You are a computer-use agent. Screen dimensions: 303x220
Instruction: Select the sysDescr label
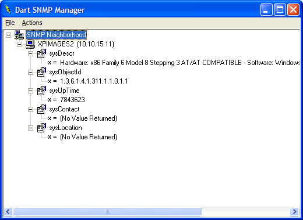tap(62, 53)
